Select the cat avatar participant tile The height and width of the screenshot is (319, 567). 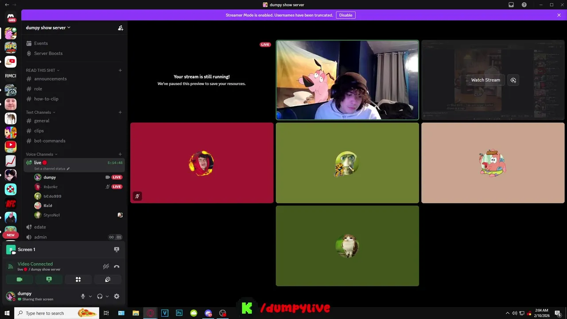click(x=347, y=246)
